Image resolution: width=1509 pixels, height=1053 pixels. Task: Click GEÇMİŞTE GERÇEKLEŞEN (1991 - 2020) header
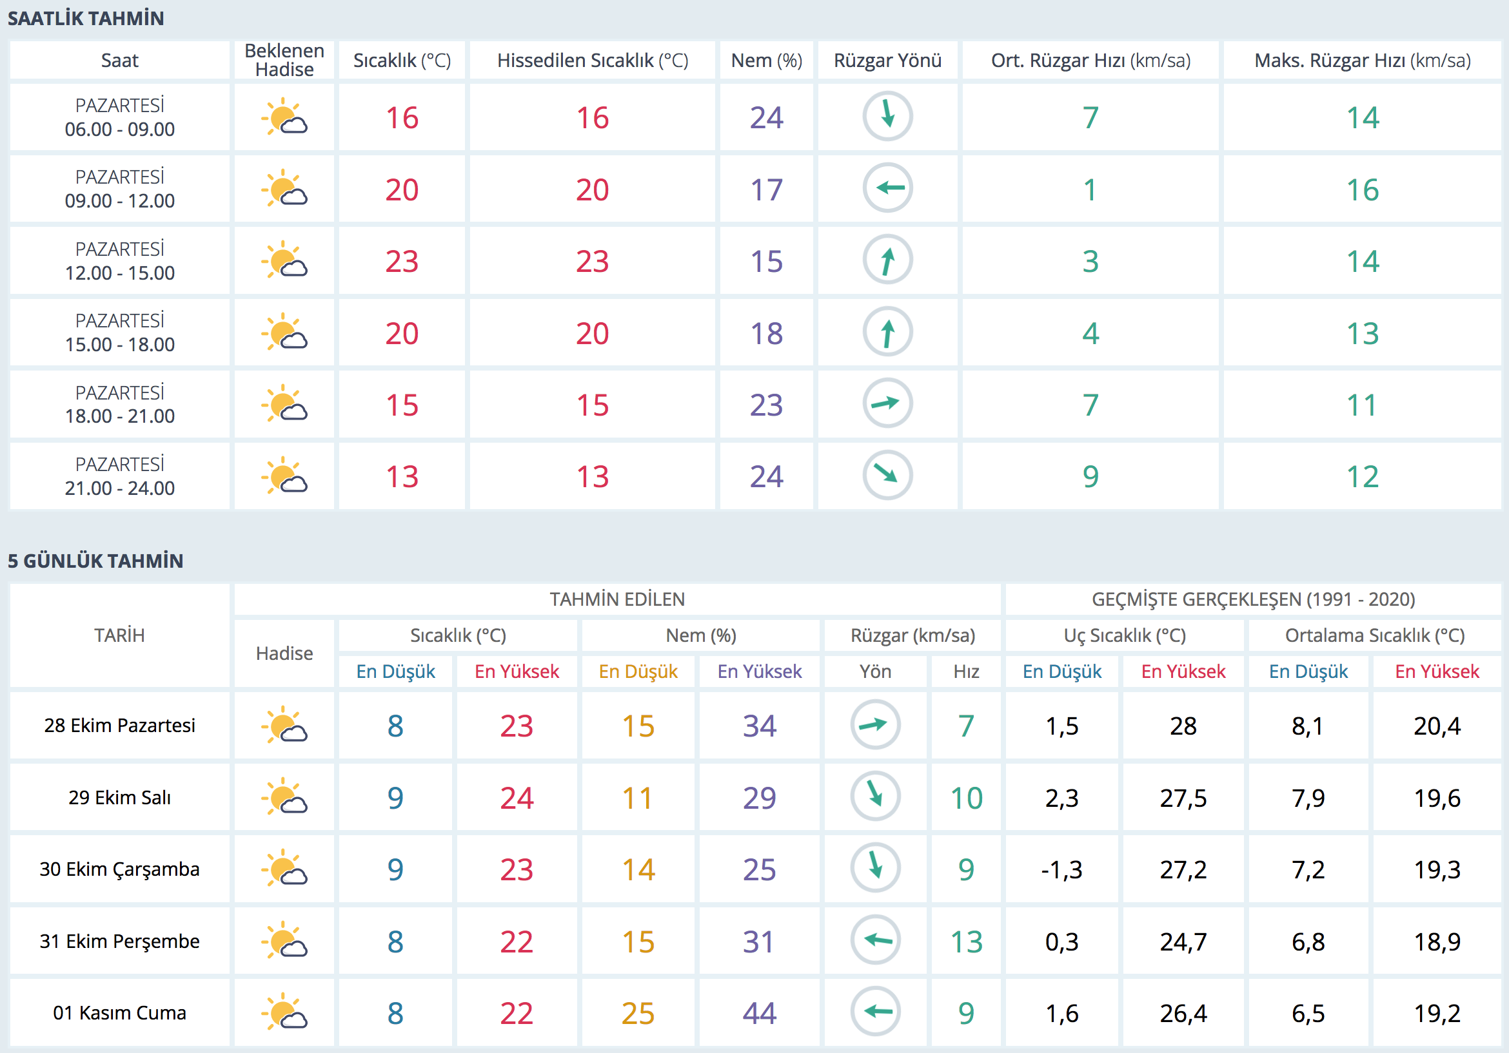pyautogui.click(x=1253, y=599)
